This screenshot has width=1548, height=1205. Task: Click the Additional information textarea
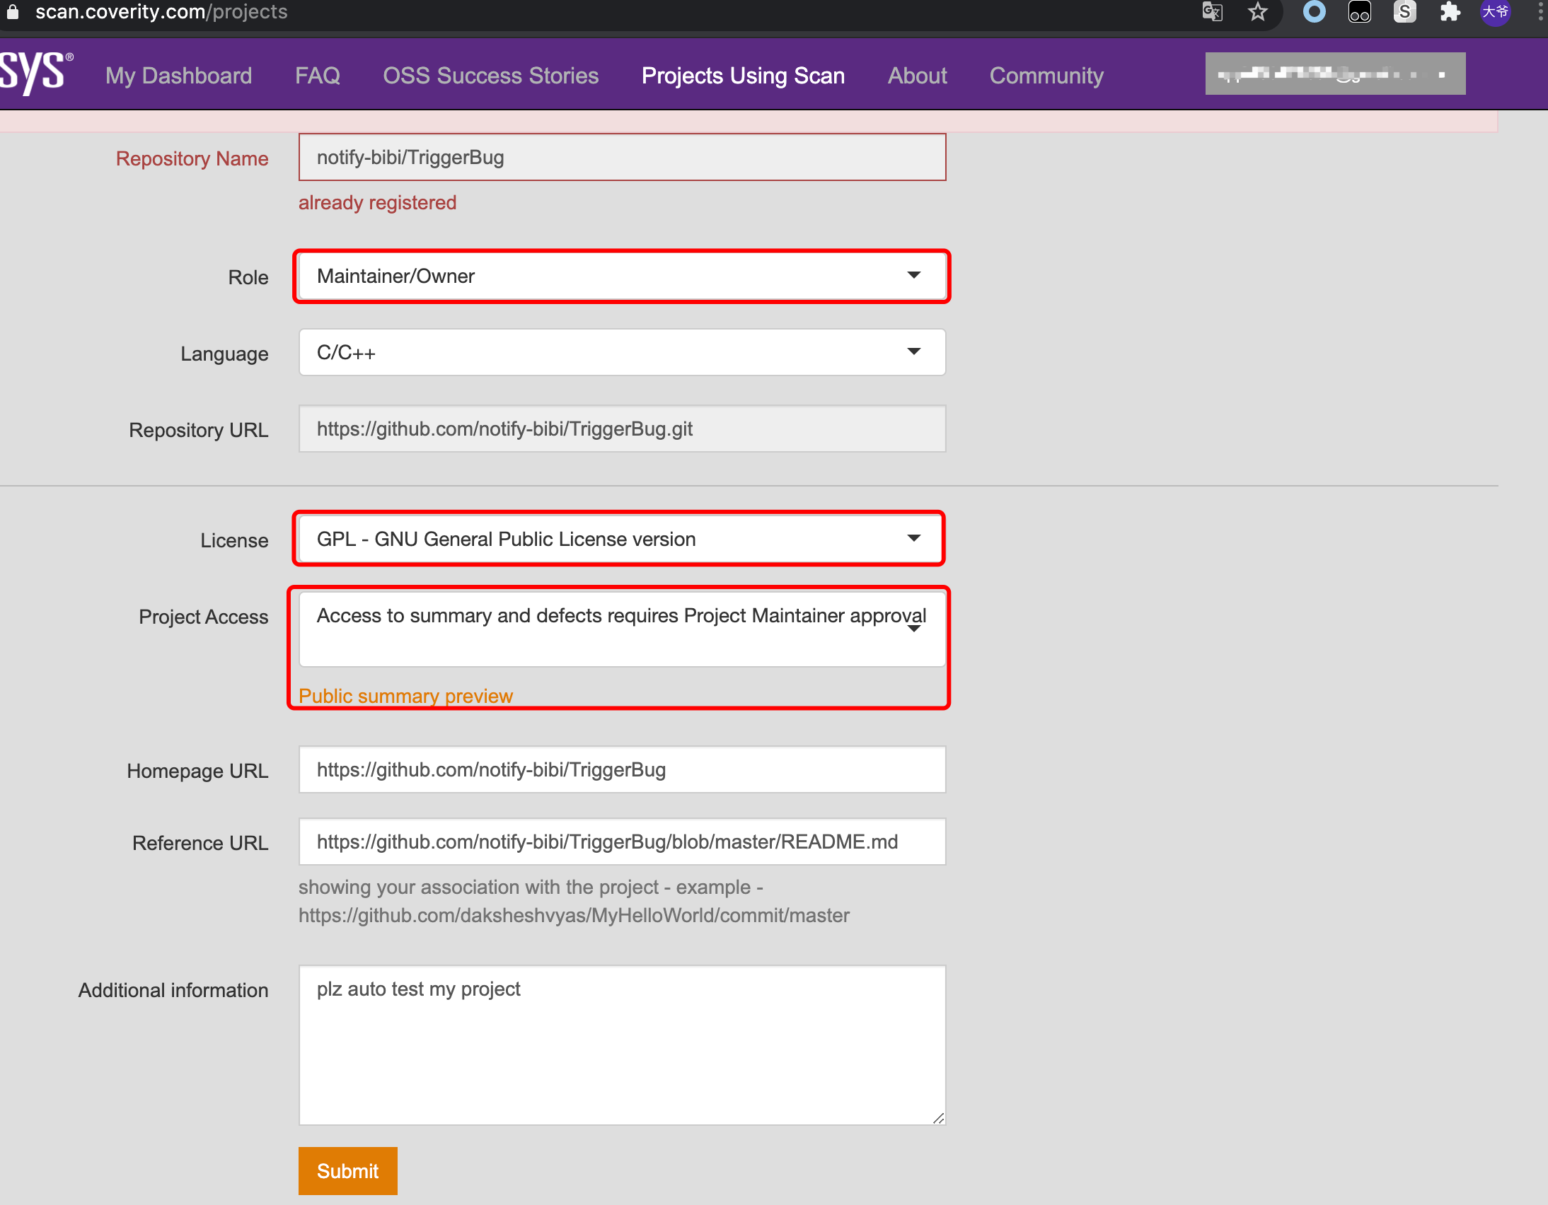point(622,1045)
